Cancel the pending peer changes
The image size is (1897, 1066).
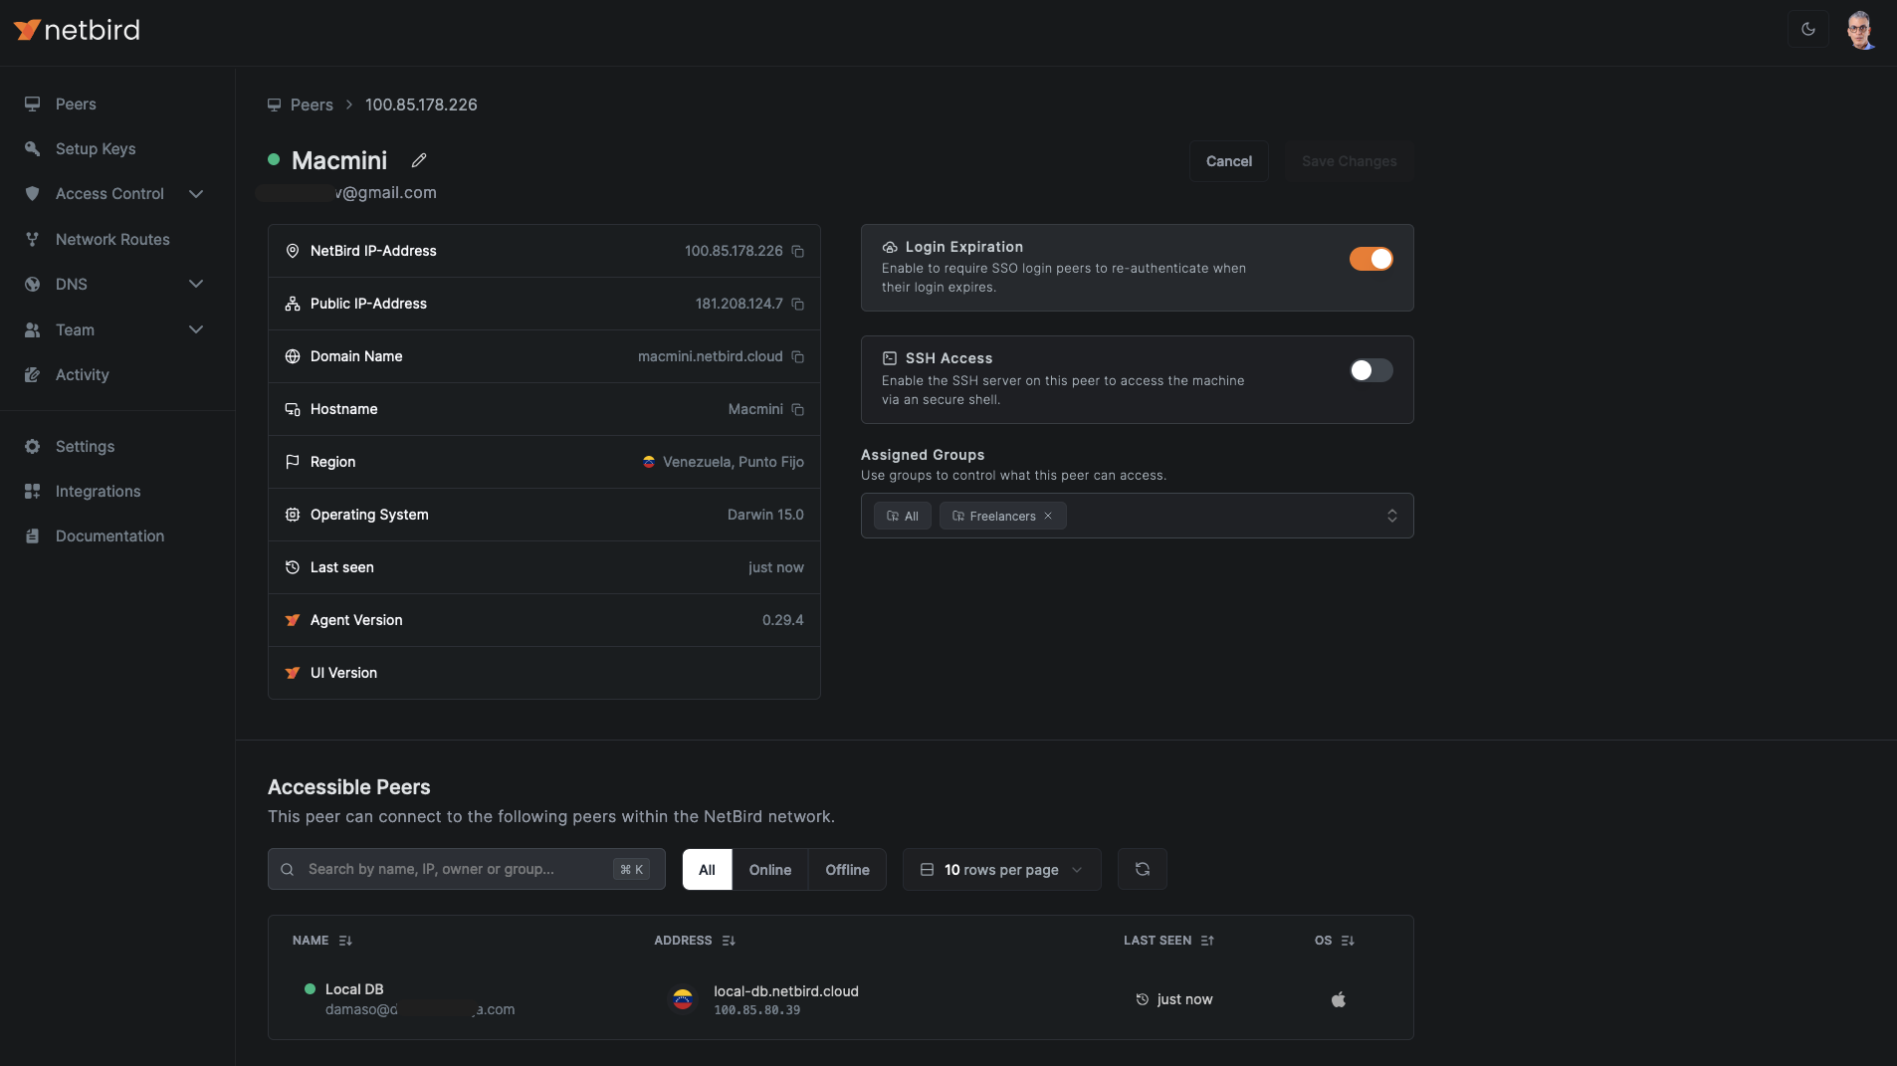tap(1229, 161)
